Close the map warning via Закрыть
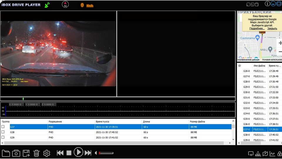 coord(272,29)
